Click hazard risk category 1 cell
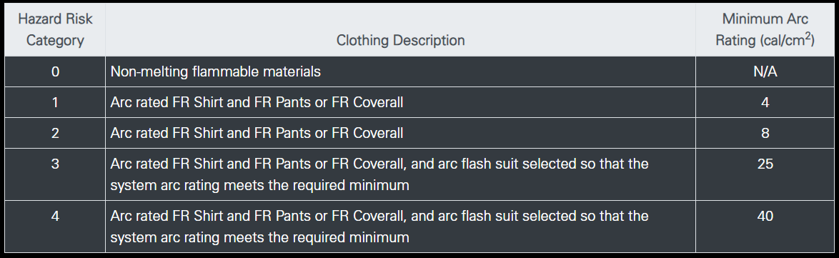839x258 pixels. click(x=55, y=102)
